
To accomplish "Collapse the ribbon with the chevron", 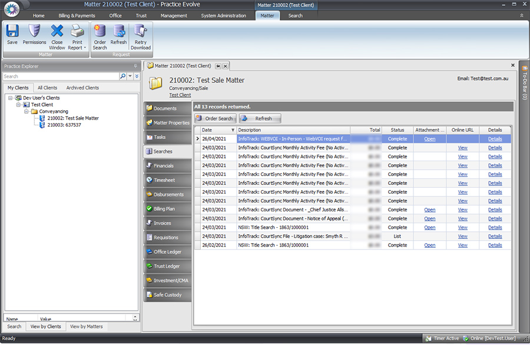I will tap(522, 15).
